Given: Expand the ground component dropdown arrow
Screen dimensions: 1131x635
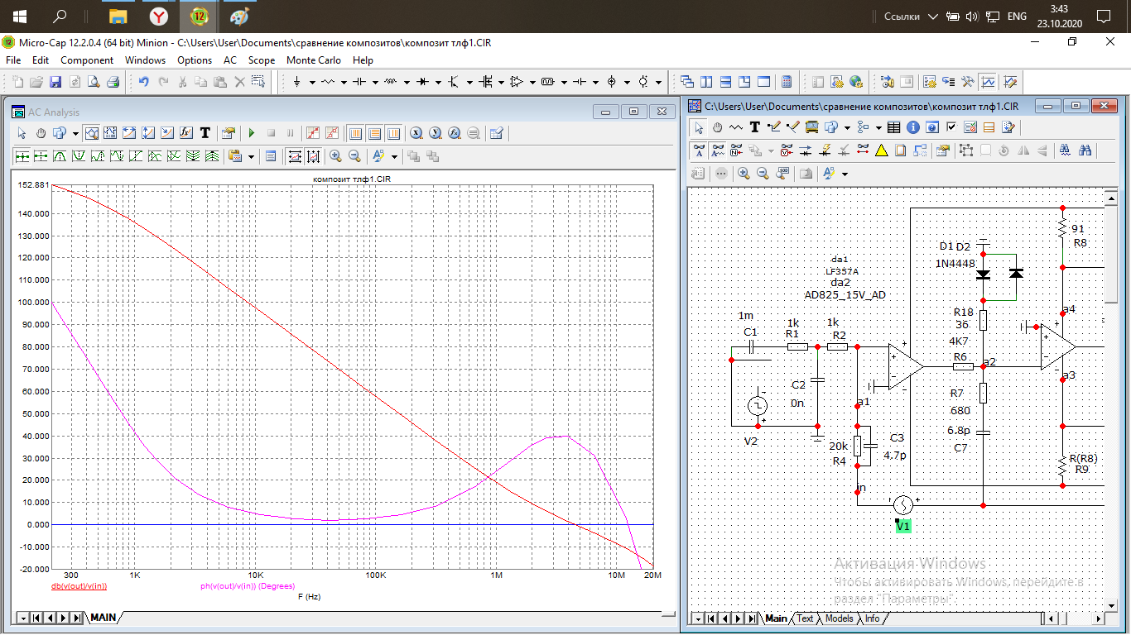Looking at the screenshot, I should coord(312,82).
